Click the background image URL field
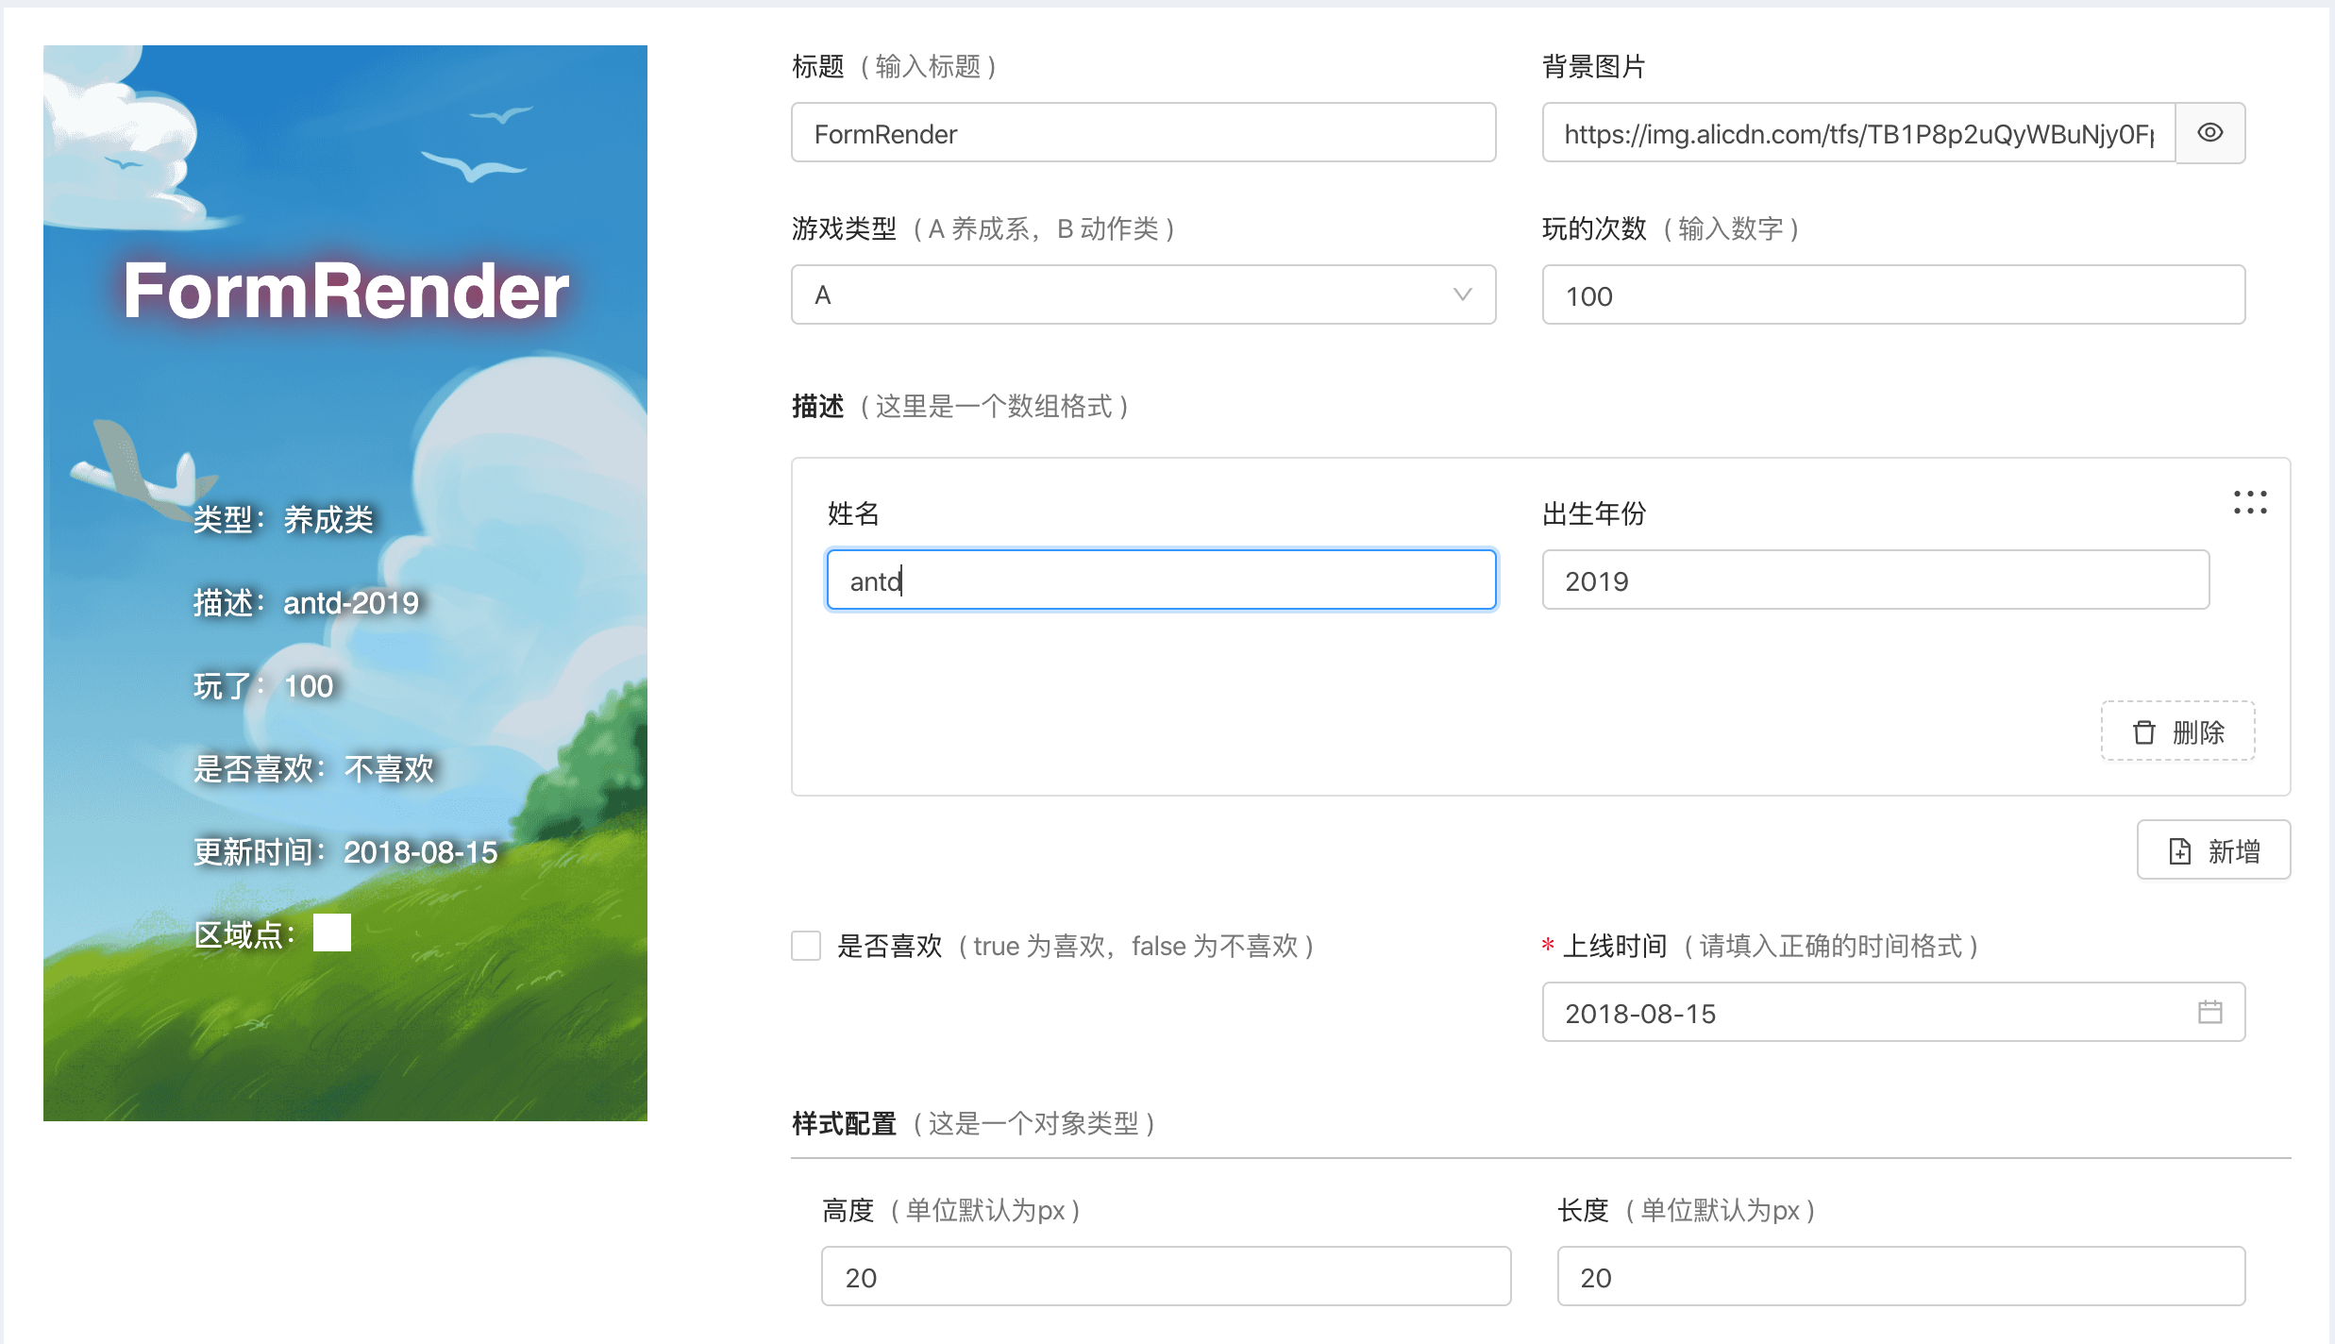This screenshot has width=2335, height=1344. click(1857, 133)
